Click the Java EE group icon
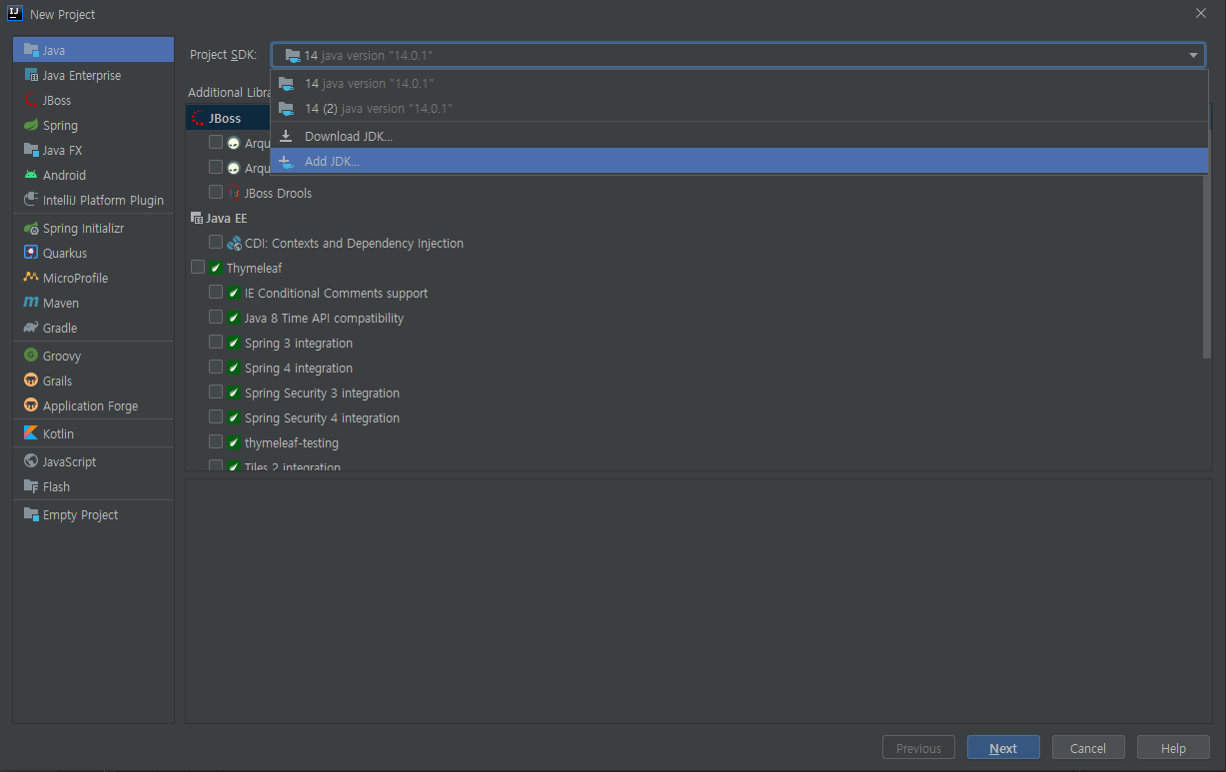Image resolution: width=1226 pixels, height=772 pixels. point(197,218)
